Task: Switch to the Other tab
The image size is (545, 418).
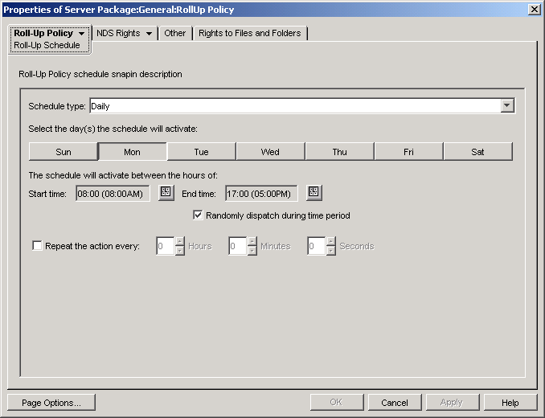Action: point(174,33)
